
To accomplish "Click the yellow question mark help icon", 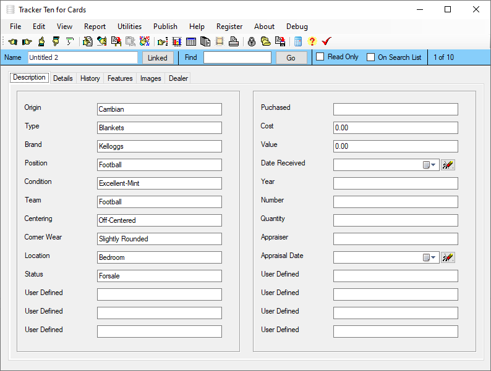I will [x=312, y=42].
